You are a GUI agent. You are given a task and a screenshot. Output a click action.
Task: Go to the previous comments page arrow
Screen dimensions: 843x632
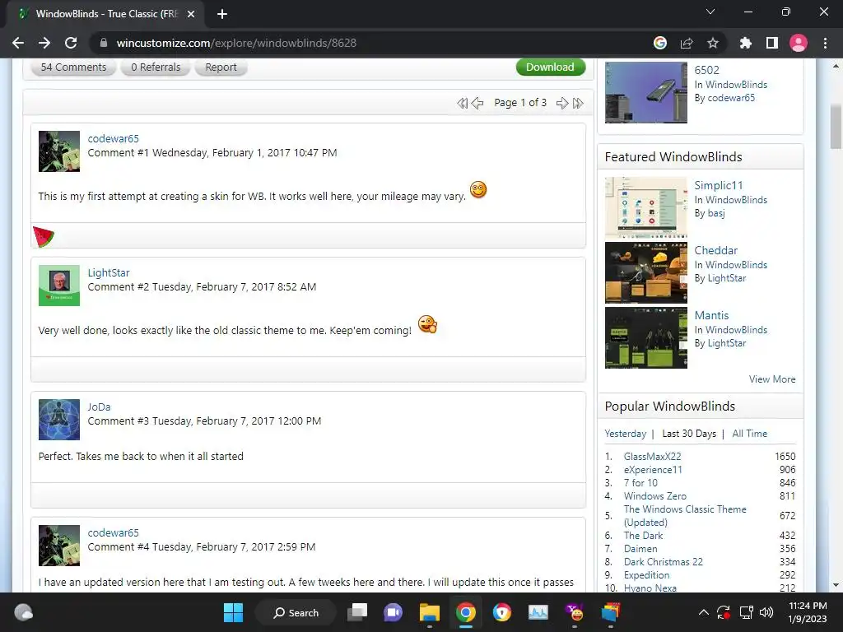click(477, 103)
